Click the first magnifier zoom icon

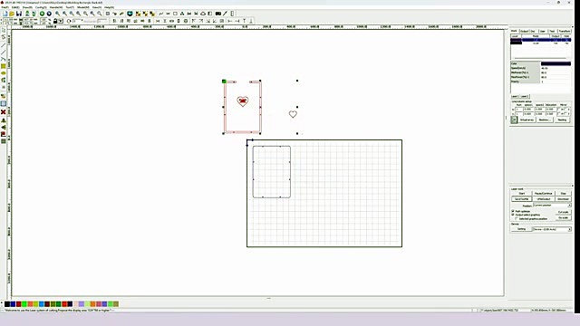point(57,14)
